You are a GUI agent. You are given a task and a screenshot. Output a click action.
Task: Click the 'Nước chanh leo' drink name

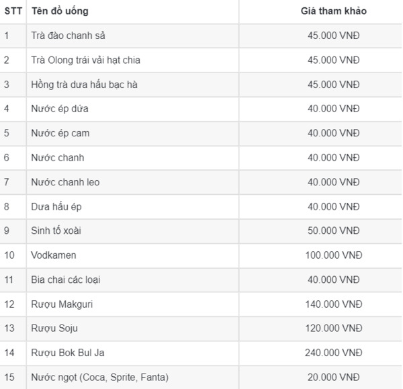(x=66, y=182)
